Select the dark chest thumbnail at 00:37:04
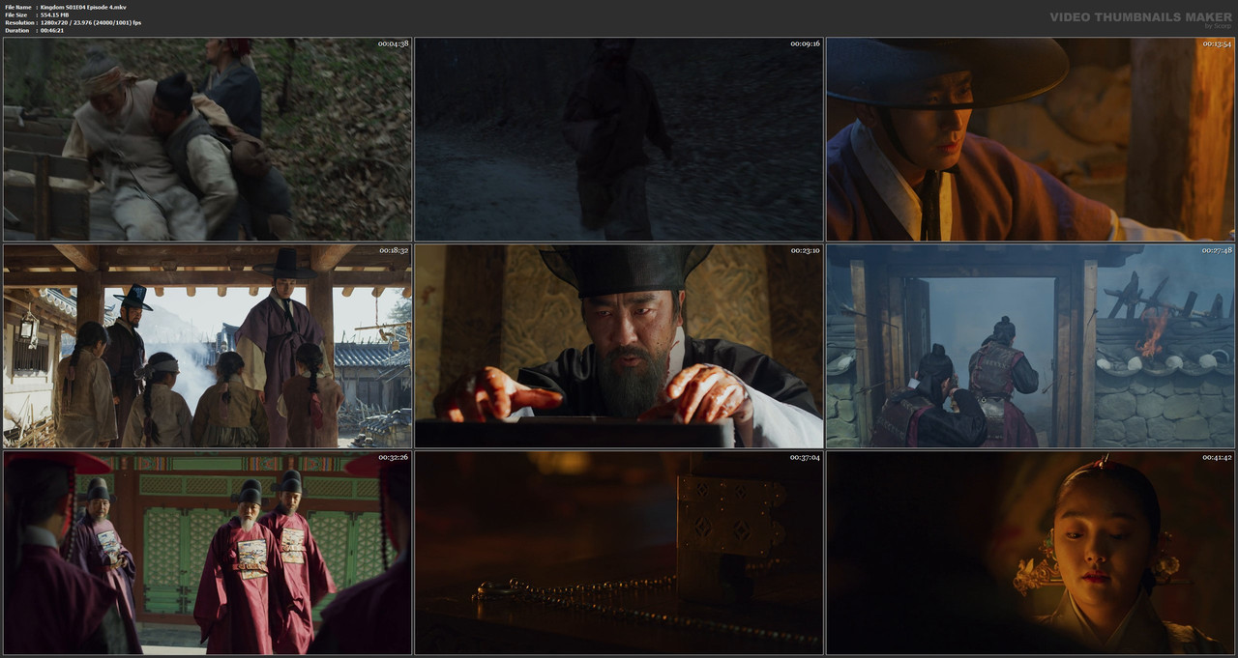This screenshot has height=658, width=1238. [x=619, y=553]
